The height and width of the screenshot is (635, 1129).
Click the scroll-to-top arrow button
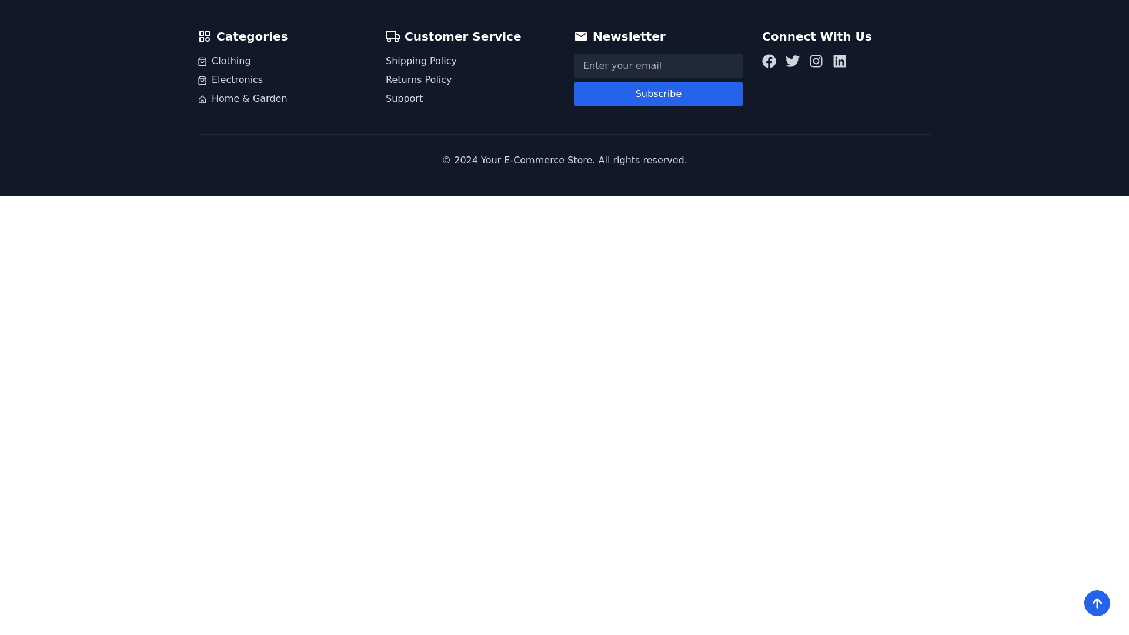pyautogui.click(x=1097, y=603)
